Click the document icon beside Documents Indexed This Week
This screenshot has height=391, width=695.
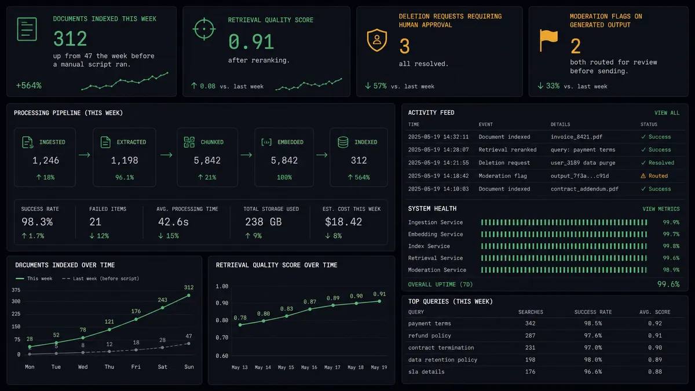point(27,30)
